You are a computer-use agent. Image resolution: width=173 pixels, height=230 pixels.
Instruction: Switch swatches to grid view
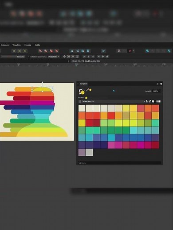(159, 101)
